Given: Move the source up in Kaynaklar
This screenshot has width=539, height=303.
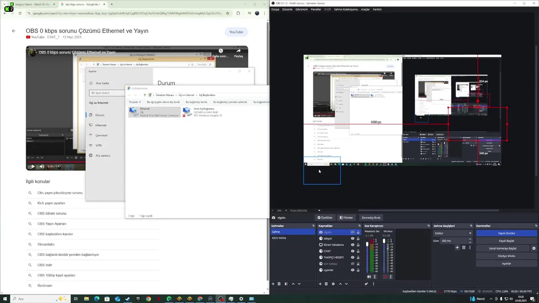Looking at the screenshot, I should click(x=340, y=284).
